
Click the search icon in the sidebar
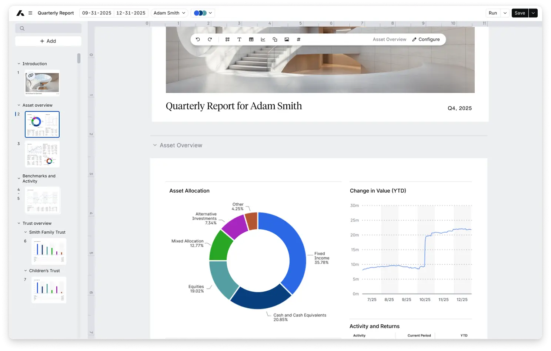22,28
